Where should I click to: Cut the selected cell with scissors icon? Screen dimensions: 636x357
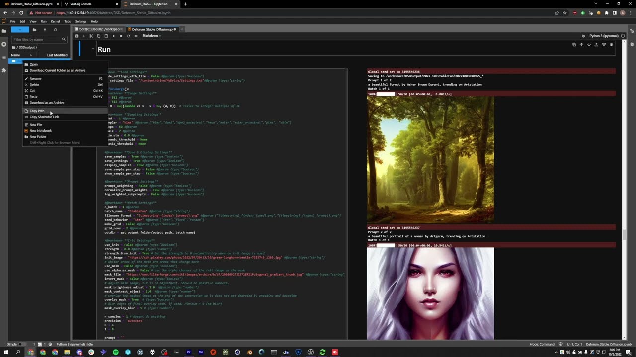[91, 36]
